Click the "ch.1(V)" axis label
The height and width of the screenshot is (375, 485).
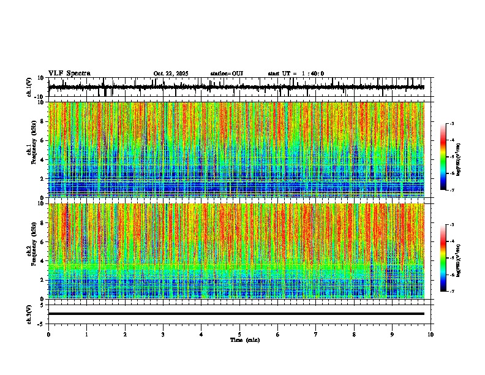(x=29, y=87)
